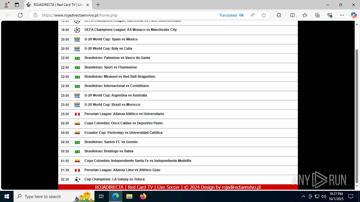Launch the Copilot sidebar
This screenshot has width=360, height=202.
coord(354,15)
